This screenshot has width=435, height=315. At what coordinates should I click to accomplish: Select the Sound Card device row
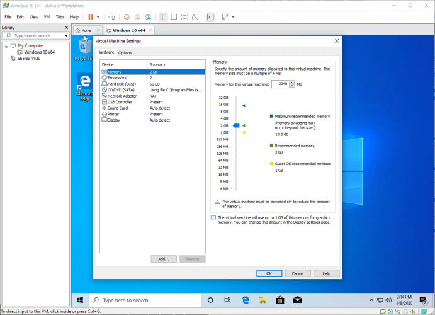153,108
